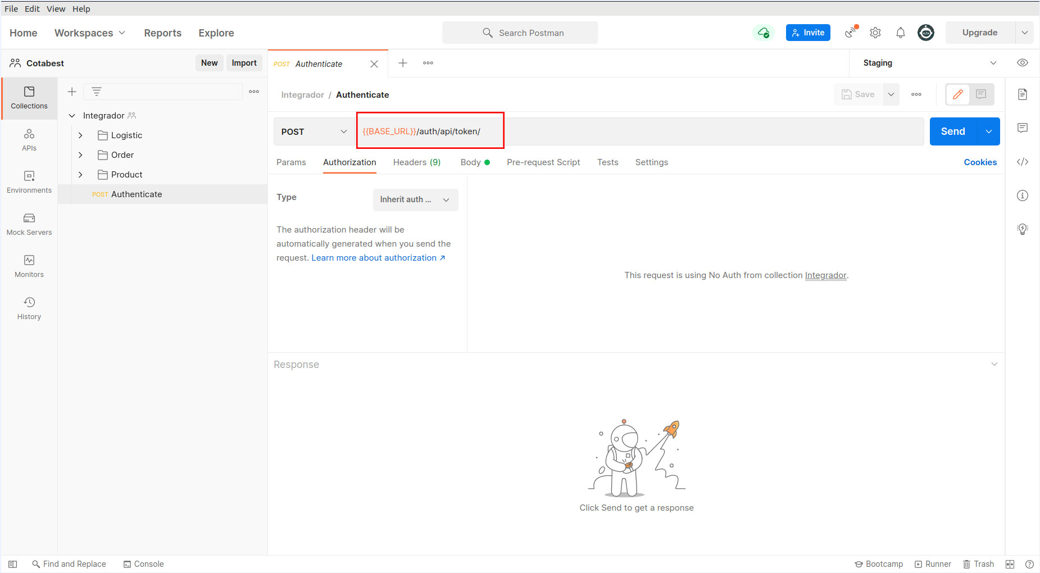1040x573 pixels.
Task: Open the Documentation panel icon on right sidebar
Action: pyautogui.click(x=1023, y=94)
